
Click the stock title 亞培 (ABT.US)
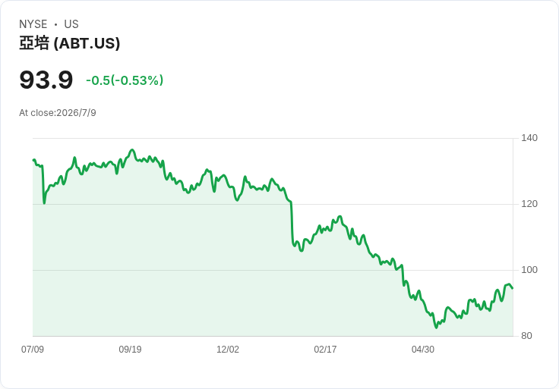click(x=70, y=43)
